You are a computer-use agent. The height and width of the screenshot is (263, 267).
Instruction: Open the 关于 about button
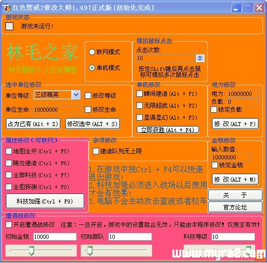point(235,195)
